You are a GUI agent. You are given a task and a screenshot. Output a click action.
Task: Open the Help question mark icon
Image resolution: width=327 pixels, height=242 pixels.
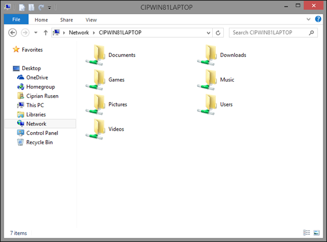(318, 19)
